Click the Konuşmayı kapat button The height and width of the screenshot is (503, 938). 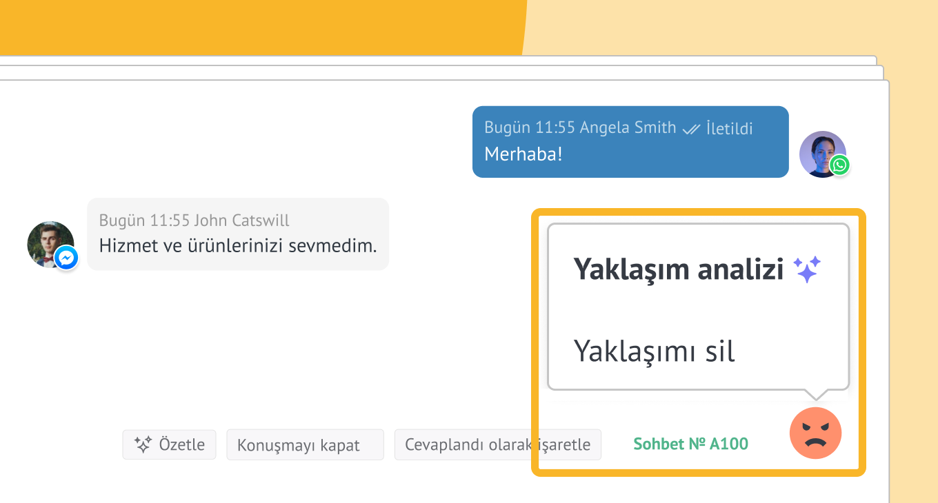[x=305, y=444]
